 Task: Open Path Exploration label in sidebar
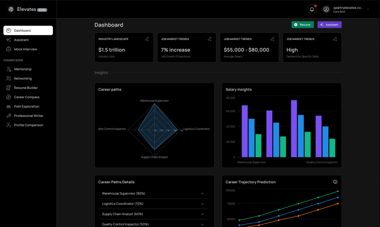click(27, 106)
